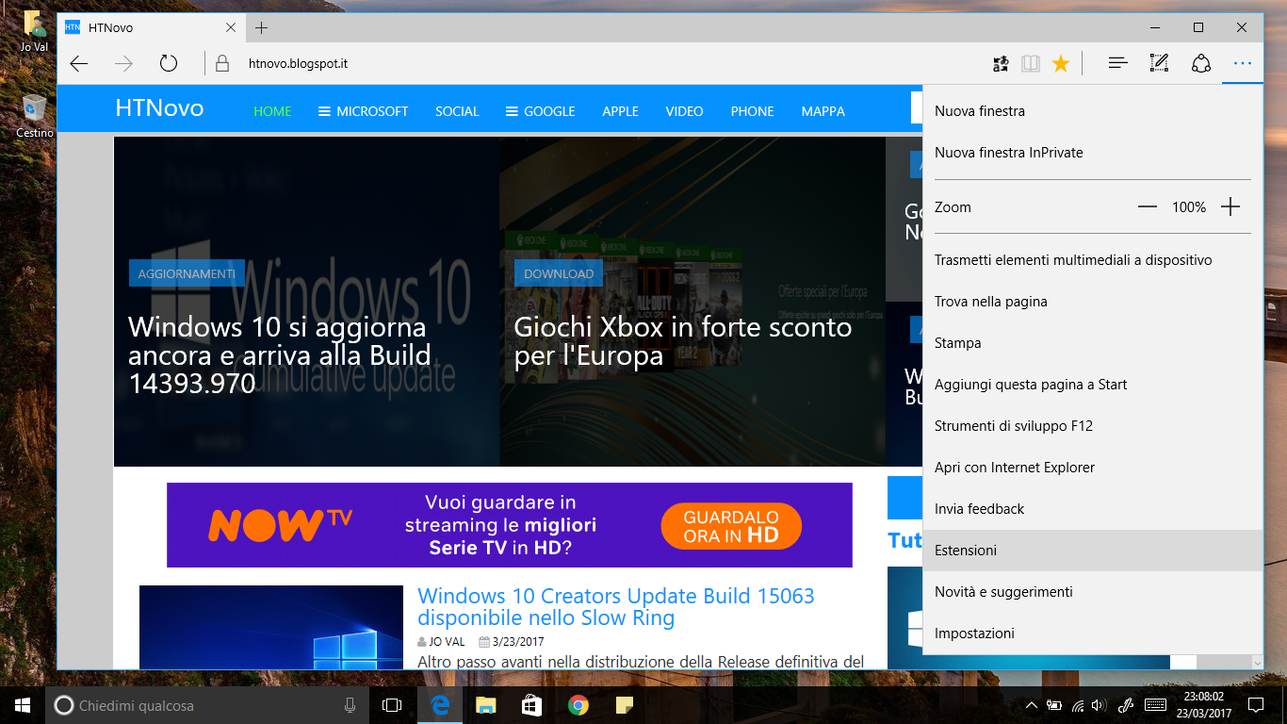Select Invia feedback
The image size is (1287, 724).
(x=1093, y=509)
